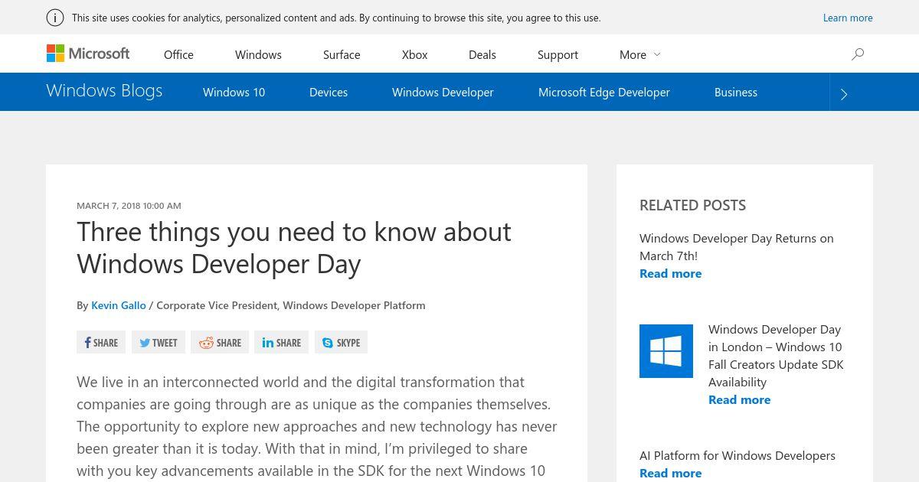Go to Xbox page
This screenshot has width=919, height=482.
414,54
